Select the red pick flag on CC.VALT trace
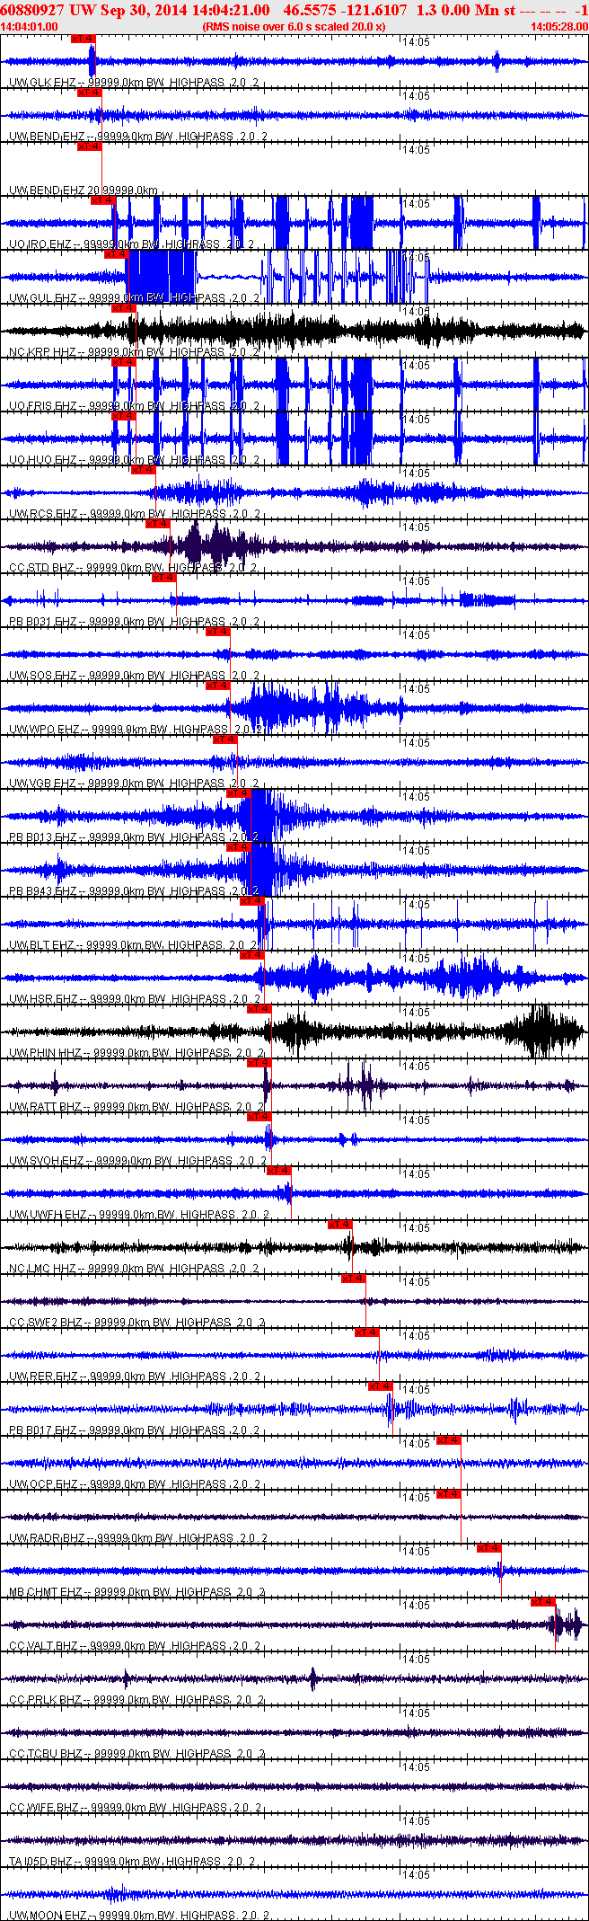 point(543,1602)
